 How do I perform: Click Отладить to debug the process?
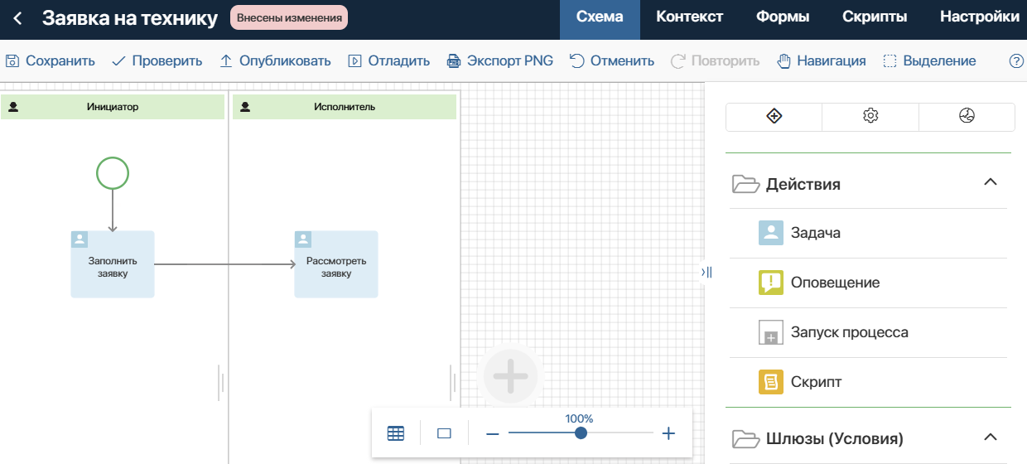coord(388,60)
